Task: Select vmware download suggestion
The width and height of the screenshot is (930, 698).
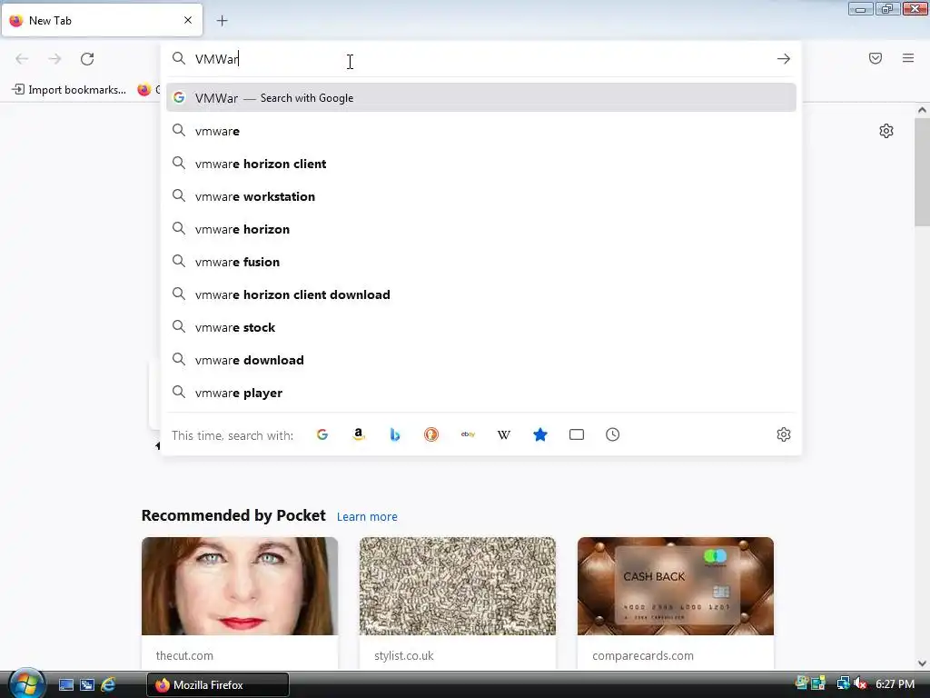Action: point(481,360)
